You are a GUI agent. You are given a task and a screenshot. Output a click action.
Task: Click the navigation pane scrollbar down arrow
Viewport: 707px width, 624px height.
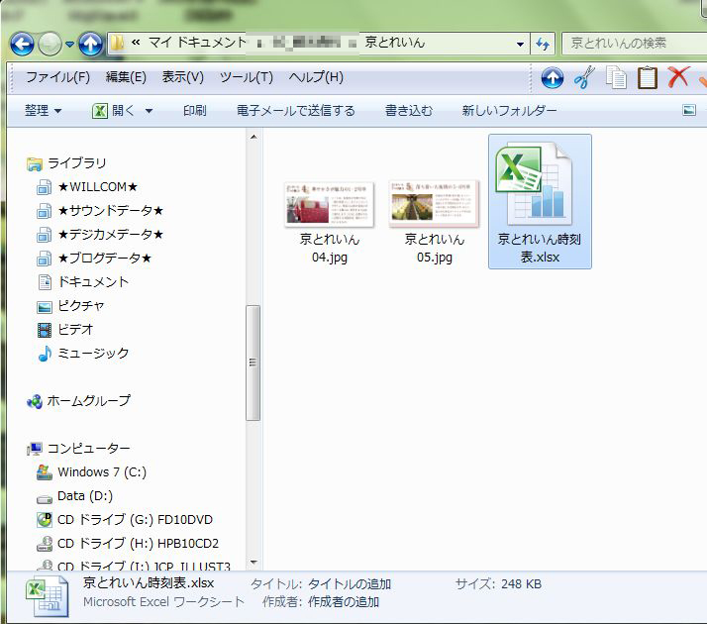coord(253,562)
